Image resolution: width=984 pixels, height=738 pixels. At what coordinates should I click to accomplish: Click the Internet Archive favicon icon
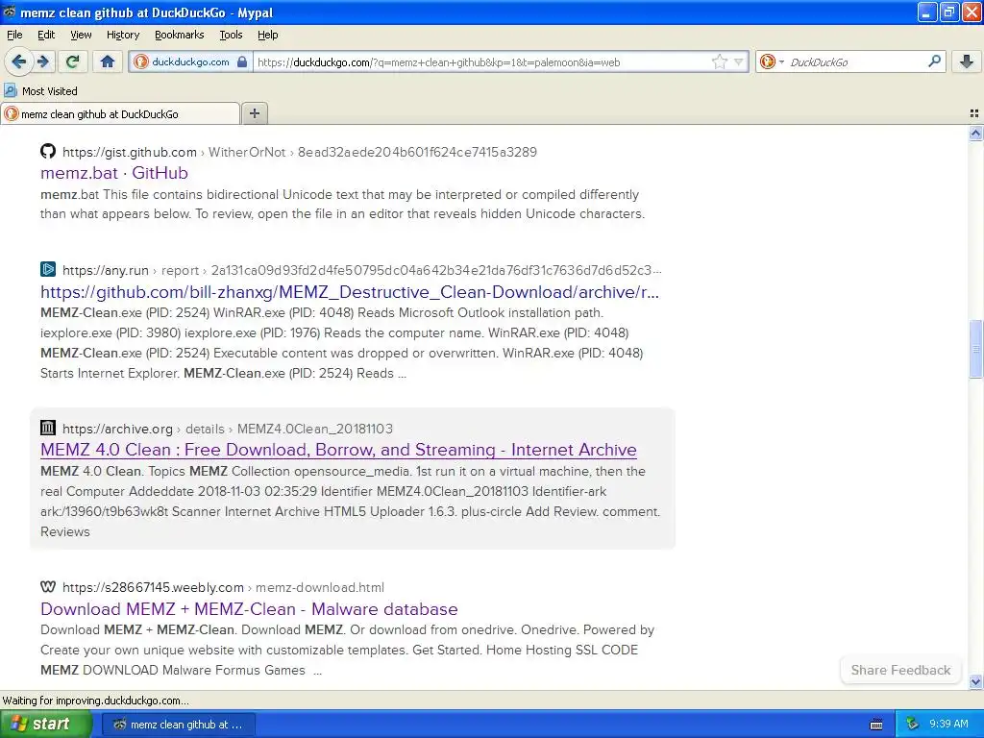click(48, 428)
